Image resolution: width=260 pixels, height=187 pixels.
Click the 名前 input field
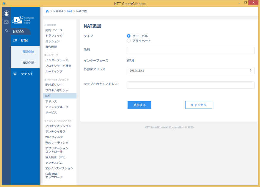click(x=190, y=51)
